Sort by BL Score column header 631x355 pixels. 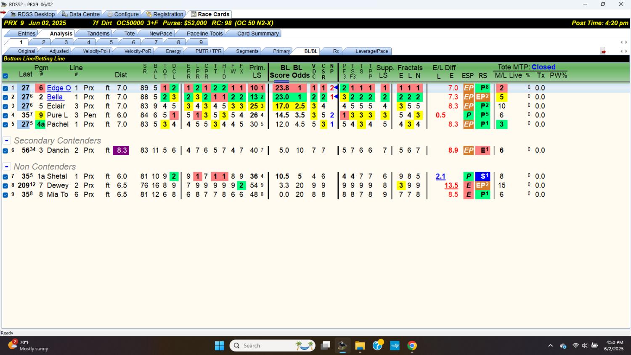point(280,72)
